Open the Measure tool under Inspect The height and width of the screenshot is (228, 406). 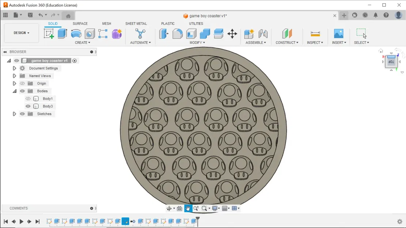tap(315, 34)
